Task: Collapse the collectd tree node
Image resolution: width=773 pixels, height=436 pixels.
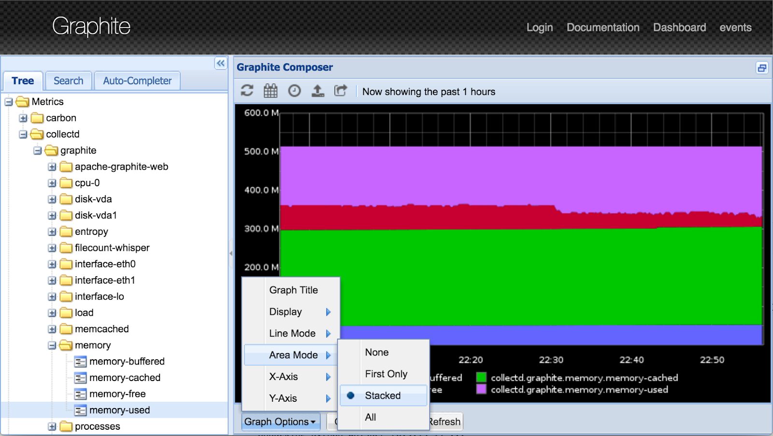Action: click(x=23, y=134)
